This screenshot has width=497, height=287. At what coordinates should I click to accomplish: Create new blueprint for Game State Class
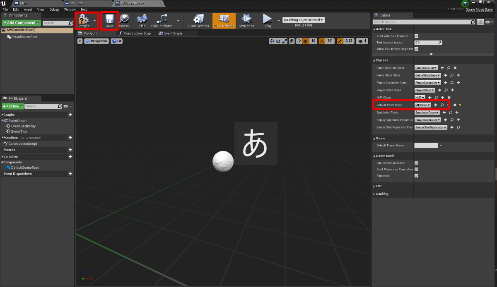[458, 75]
